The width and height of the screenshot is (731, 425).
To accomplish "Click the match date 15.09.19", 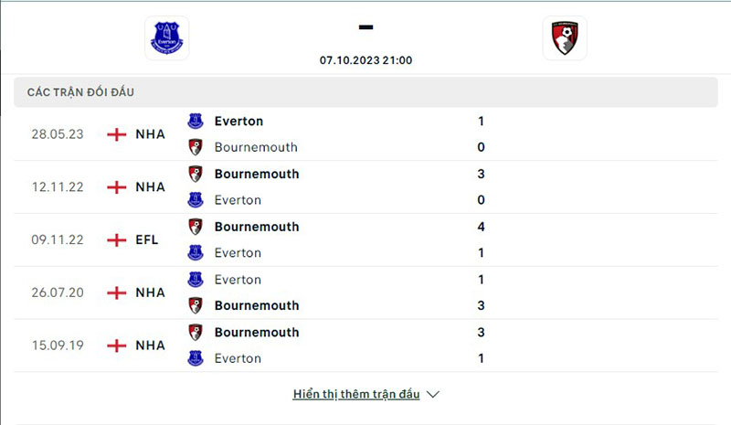I will pos(58,346).
